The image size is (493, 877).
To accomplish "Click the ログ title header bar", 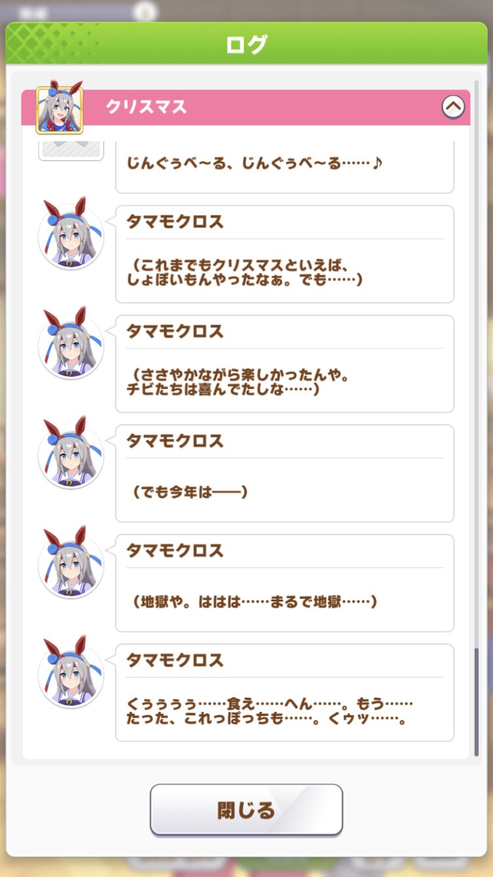I will tap(246, 44).
